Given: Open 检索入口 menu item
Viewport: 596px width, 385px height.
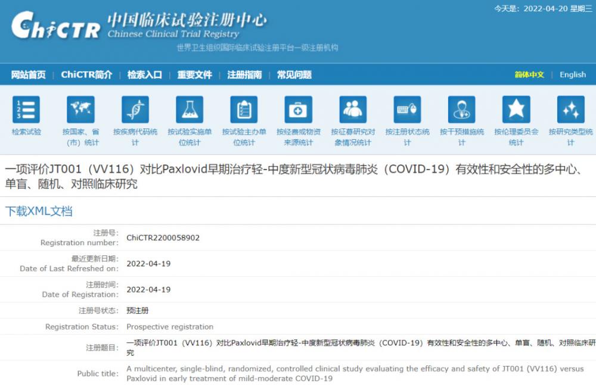Looking at the screenshot, I should pos(144,75).
